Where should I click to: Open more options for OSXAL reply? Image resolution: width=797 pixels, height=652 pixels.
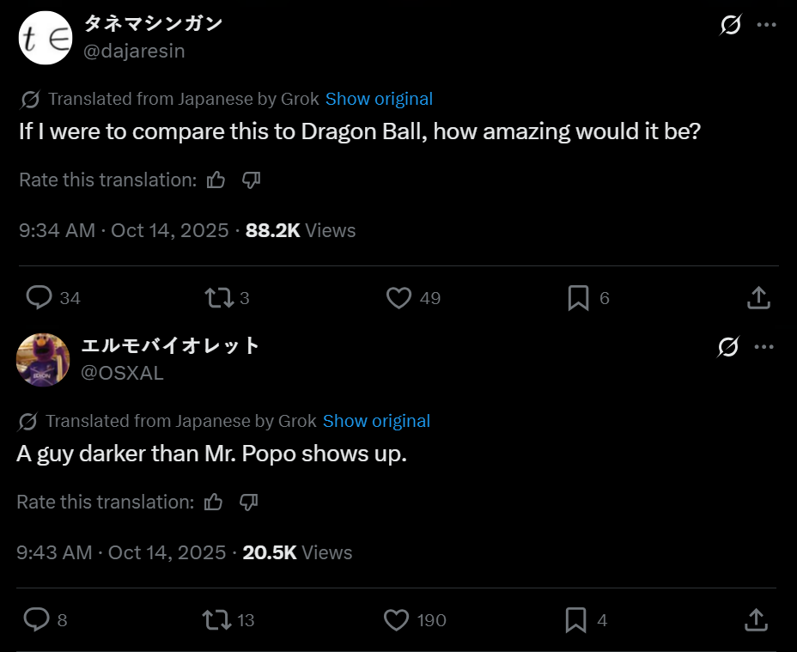point(764,347)
